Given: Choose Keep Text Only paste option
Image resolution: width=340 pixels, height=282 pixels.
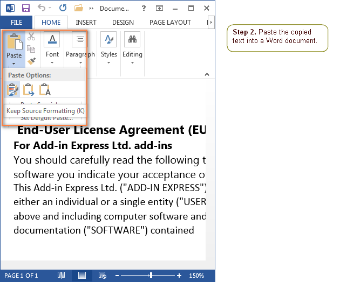Looking at the screenshot, I should [x=45, y=89].
